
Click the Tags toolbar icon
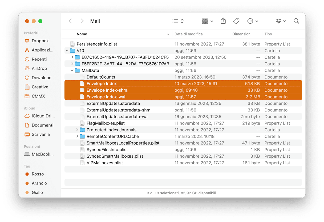(236, 21)
